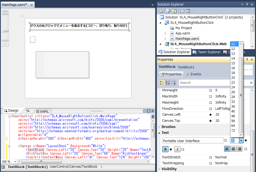Select font size 72 from the list

click(234, 131)
